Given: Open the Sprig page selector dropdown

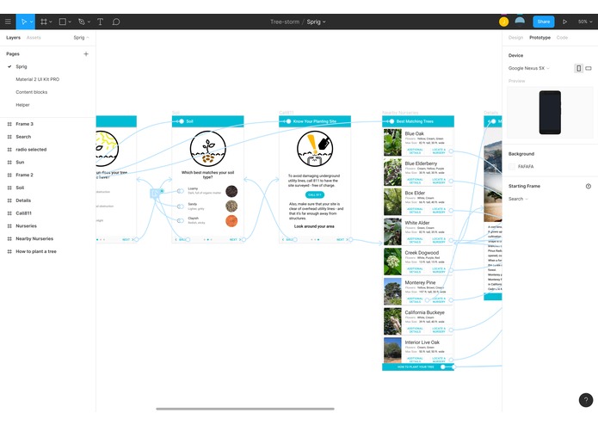Looking at the screenshot, I should 81,38.
